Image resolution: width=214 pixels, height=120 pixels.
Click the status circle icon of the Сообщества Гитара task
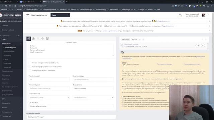tap(122, 45)
